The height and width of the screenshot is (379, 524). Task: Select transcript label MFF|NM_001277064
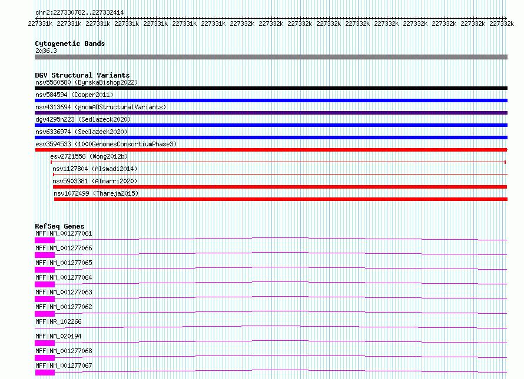(x=64, y=277)
